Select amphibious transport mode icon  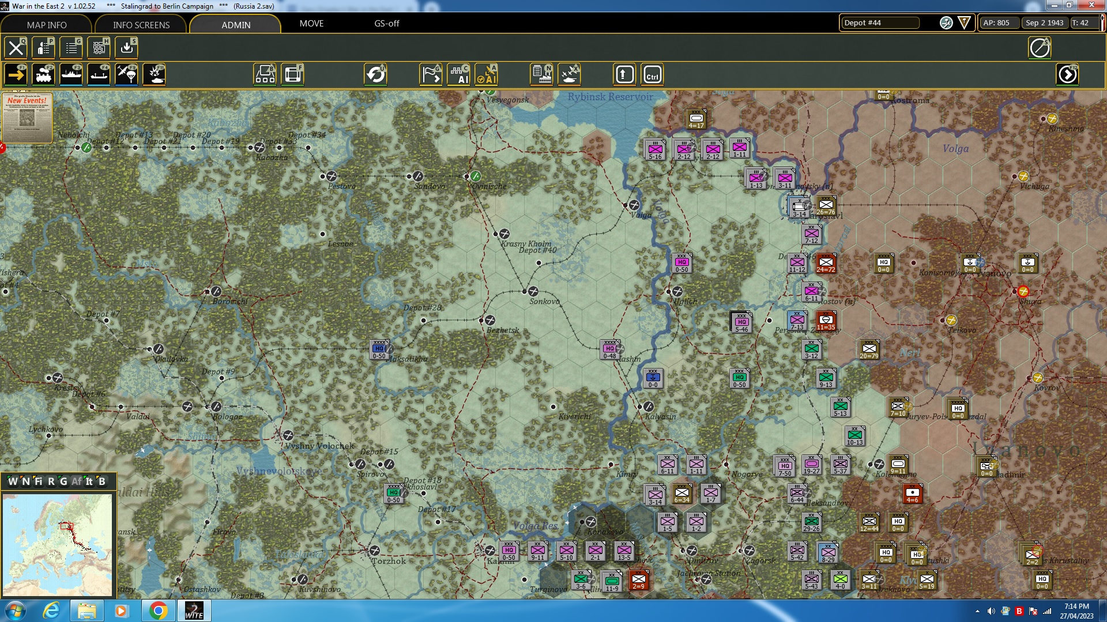99,75
